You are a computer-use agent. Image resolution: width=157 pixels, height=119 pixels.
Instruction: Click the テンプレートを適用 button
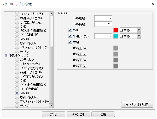137,105
